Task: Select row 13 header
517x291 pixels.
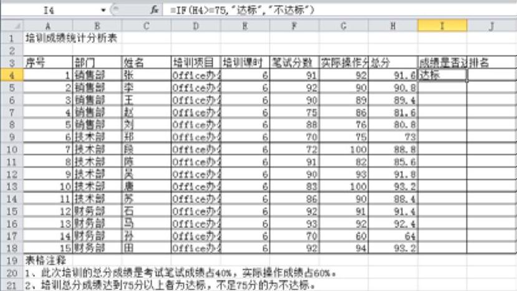Action: (12, 186)
